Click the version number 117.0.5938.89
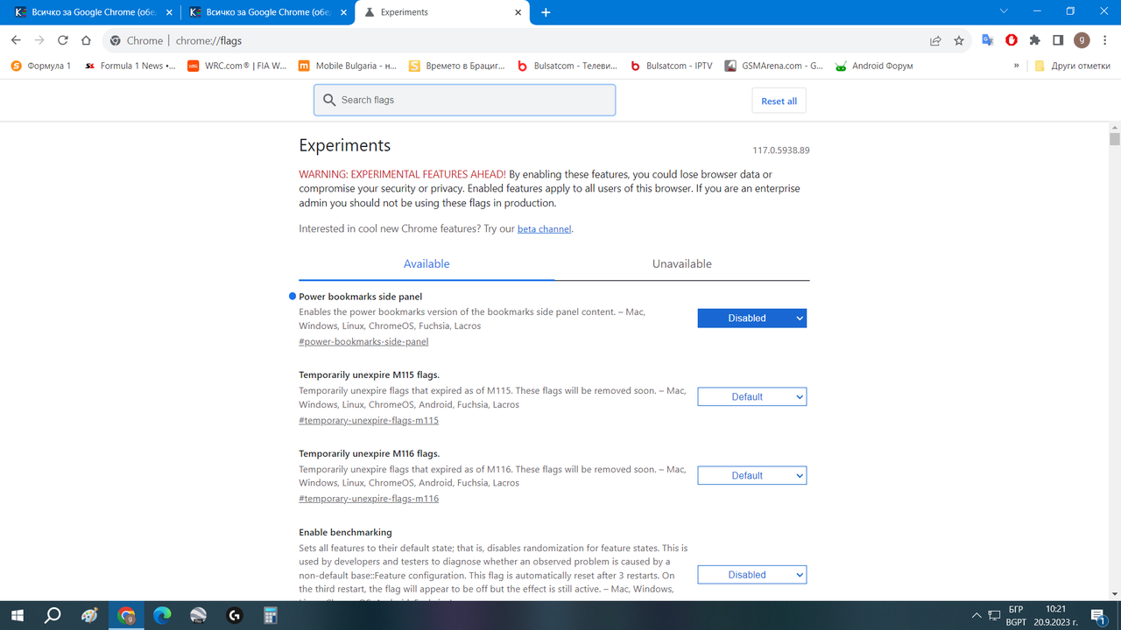1121x630 pixels. click(781, 150)
